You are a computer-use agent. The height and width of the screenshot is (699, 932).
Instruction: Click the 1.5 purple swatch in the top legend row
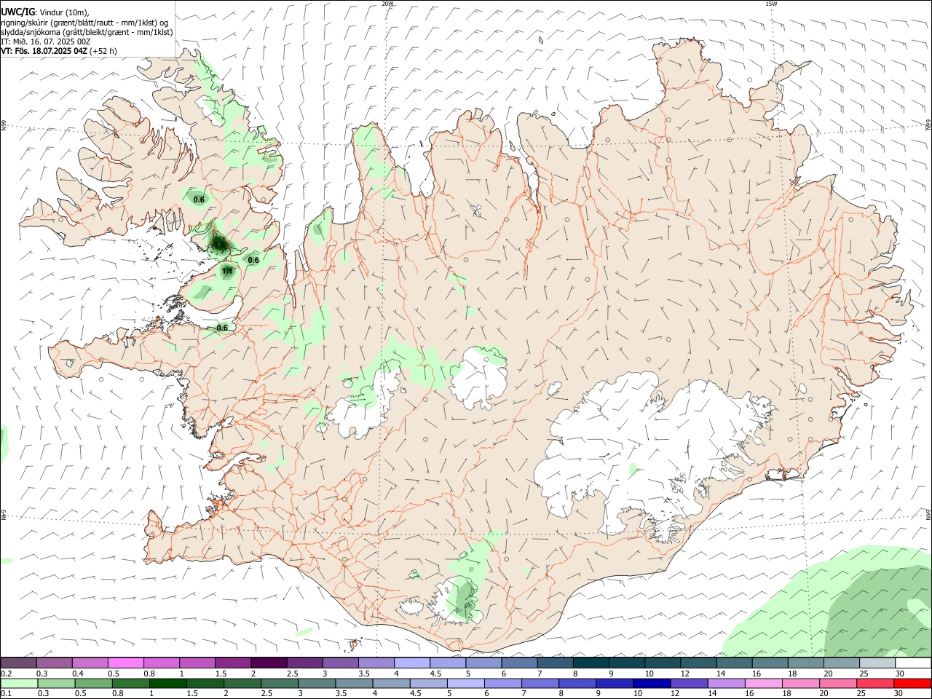[x=232, y=663]
